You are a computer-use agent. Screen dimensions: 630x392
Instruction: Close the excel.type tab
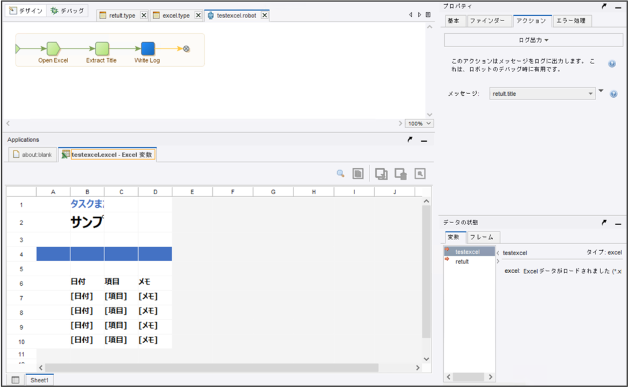coord(198,15)
